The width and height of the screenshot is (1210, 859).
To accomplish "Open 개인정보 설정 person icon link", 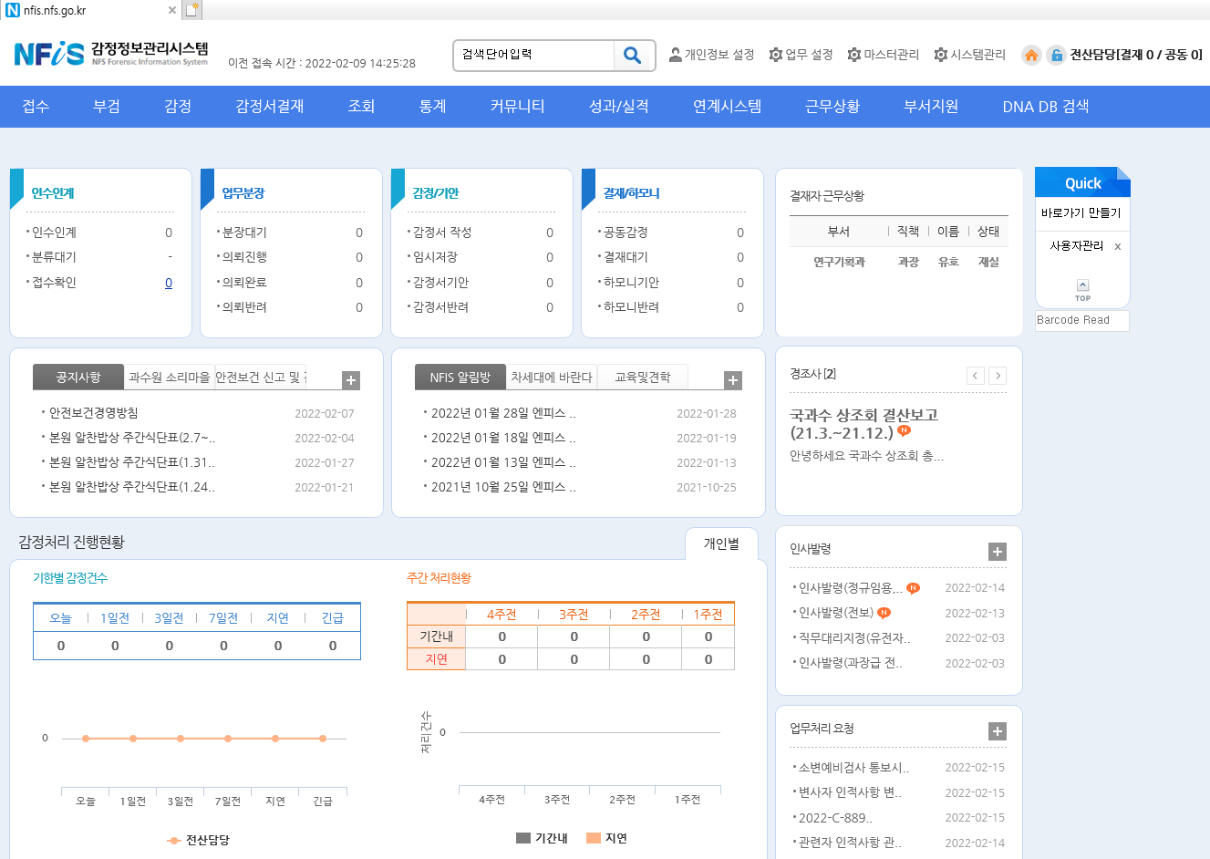I will (x=711, y=55).
